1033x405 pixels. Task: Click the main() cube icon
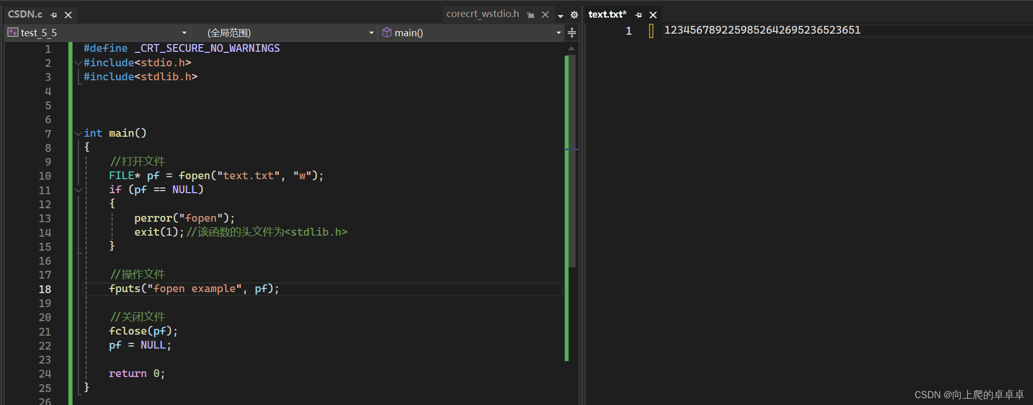(387, 33)
